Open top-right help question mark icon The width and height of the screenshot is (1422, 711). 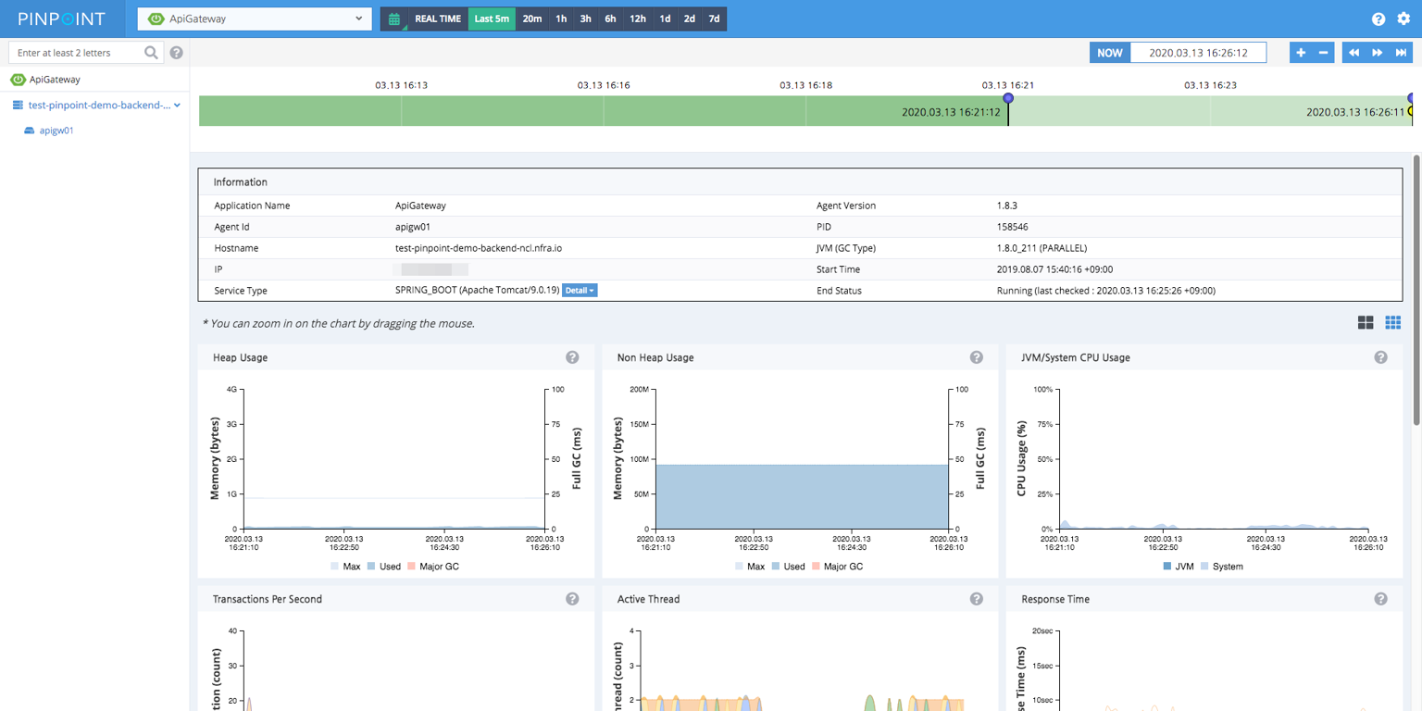click(x=1378, y=19)
